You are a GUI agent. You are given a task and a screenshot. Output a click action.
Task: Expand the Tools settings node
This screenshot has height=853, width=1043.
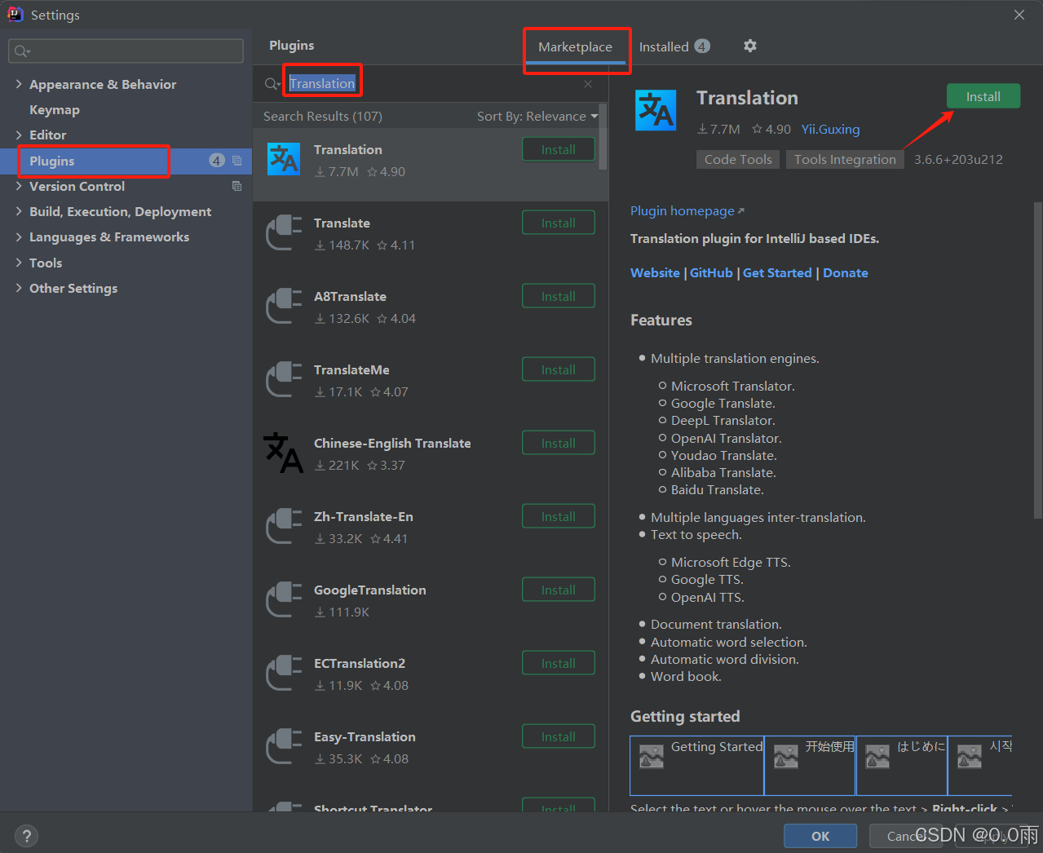click(19, 263)
